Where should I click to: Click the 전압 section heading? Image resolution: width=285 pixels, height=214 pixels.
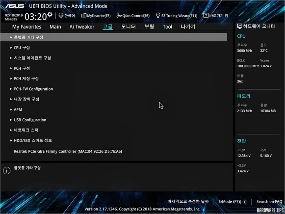point(241,141)
